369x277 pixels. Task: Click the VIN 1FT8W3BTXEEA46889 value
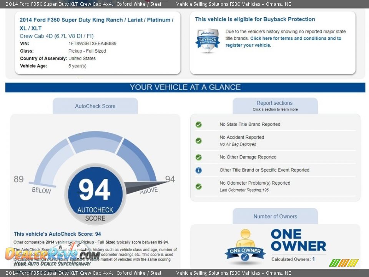click(x=92, y=43)
